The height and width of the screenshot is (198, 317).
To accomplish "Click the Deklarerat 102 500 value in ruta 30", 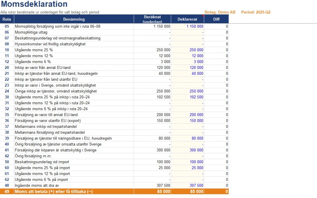I will [196, 97].
